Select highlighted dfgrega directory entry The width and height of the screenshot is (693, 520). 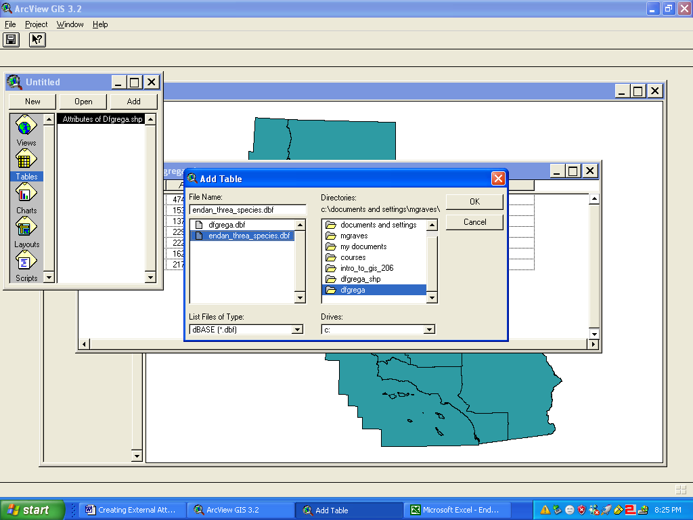click(374, 290)
